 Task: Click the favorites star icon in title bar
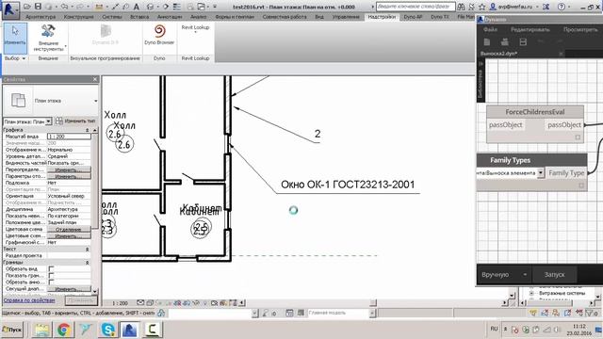[481, 7]
